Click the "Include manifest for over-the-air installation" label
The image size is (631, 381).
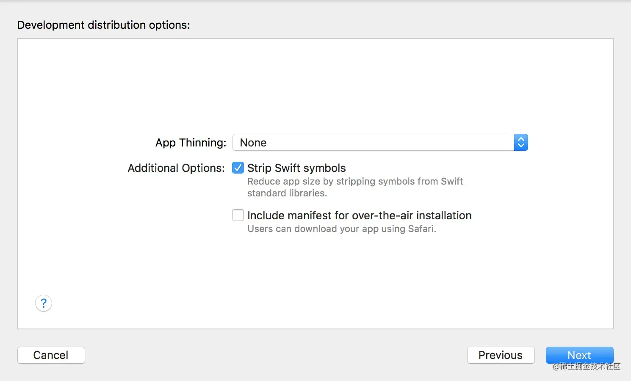point(359,215)
